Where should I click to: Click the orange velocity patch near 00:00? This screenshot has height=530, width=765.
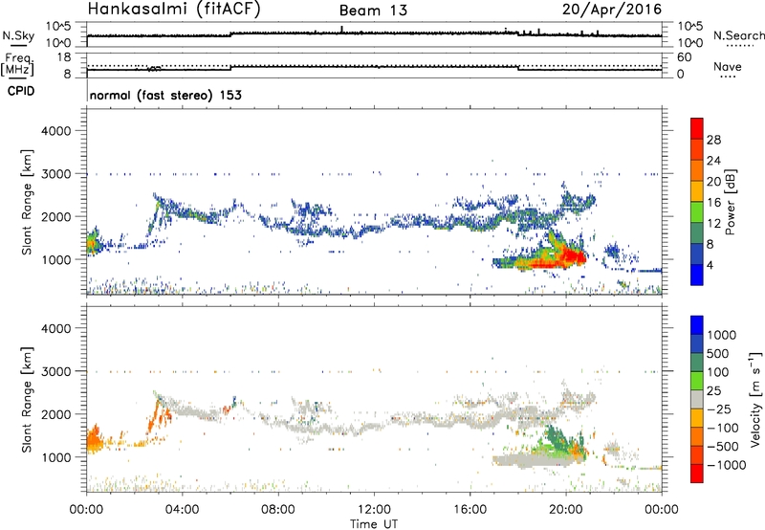93,442
